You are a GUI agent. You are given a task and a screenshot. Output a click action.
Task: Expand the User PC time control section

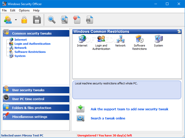tap(36, 99)
